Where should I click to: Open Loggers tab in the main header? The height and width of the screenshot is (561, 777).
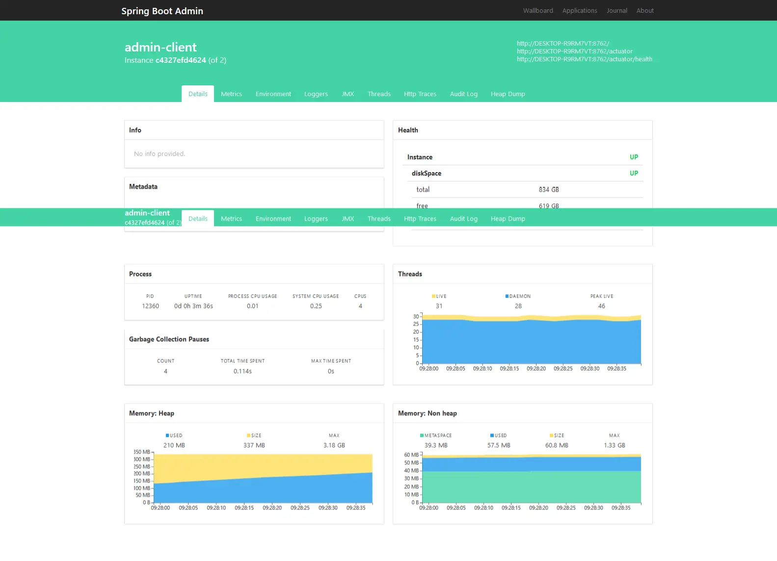(316, 94)
